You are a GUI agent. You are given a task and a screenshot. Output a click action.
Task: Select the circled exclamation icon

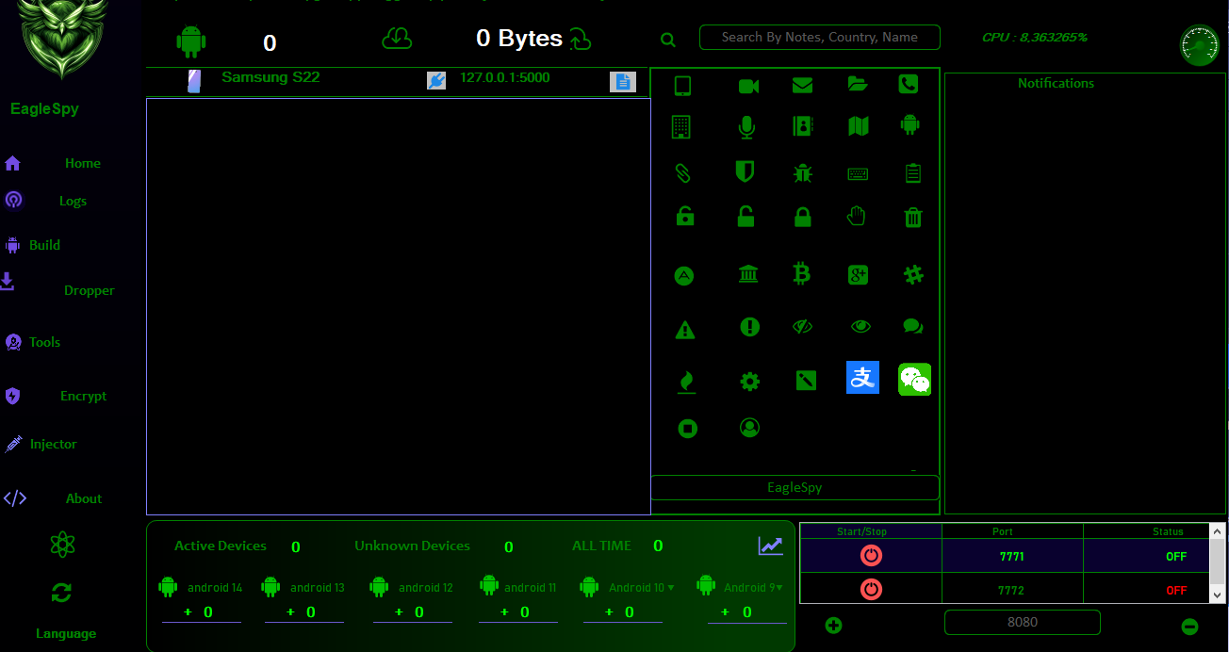pyautogui.click(x=749, y=327)
